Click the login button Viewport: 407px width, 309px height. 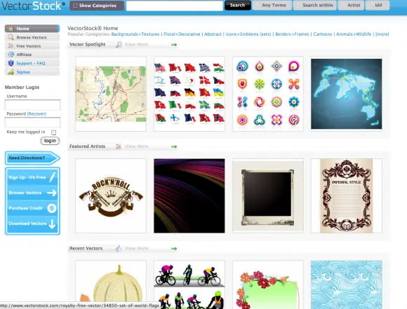(50, 141)
